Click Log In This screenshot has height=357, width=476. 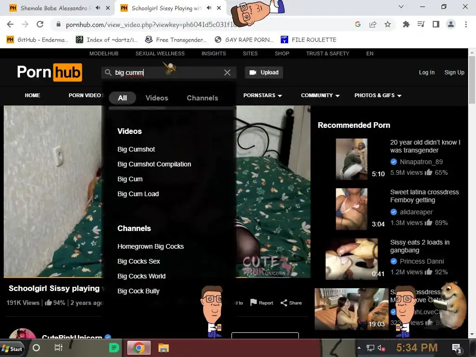427,73
